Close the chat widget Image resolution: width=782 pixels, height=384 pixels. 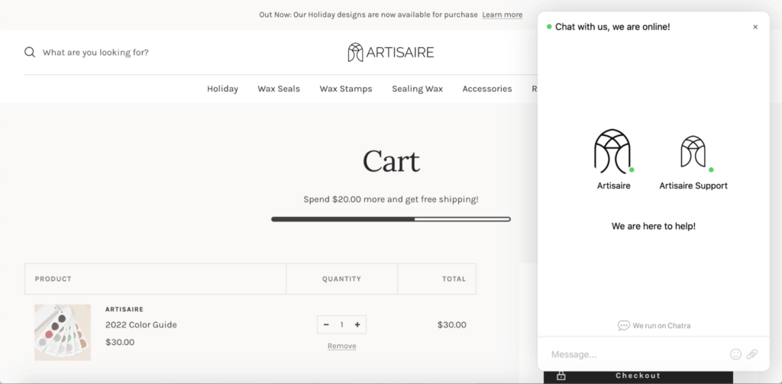[x=755, y=27]
